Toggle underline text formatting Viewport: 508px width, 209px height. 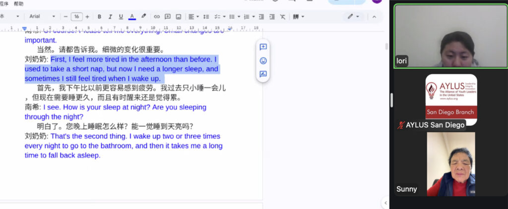(x=121, y=16)
